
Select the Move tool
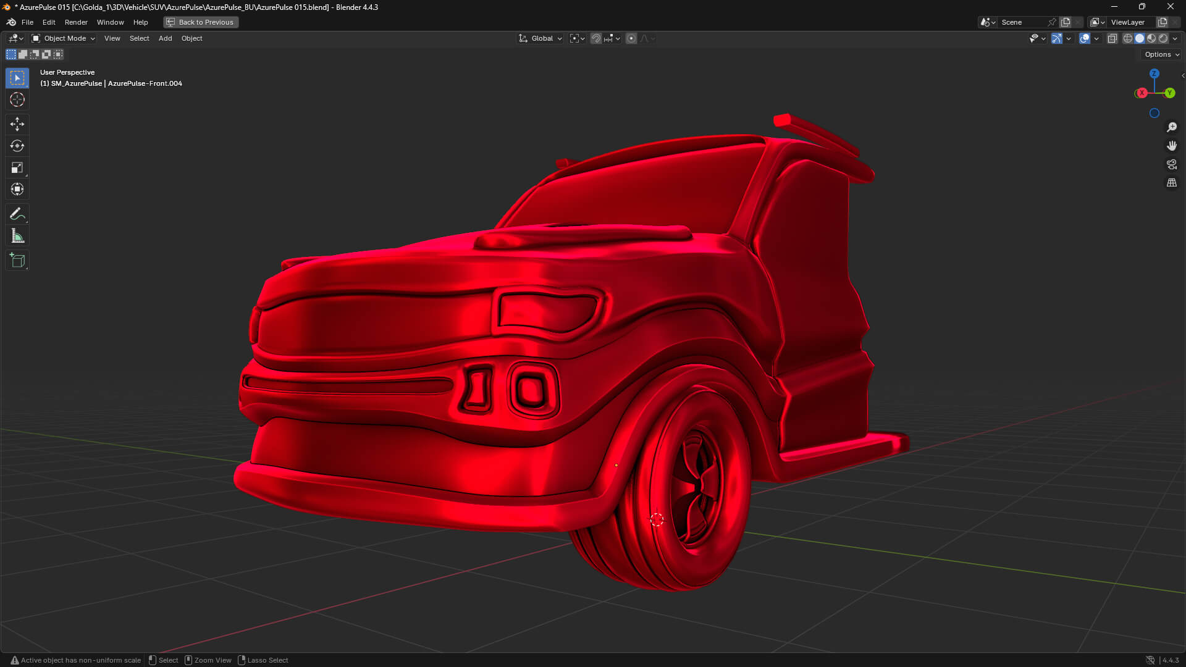tap(17, 124)
